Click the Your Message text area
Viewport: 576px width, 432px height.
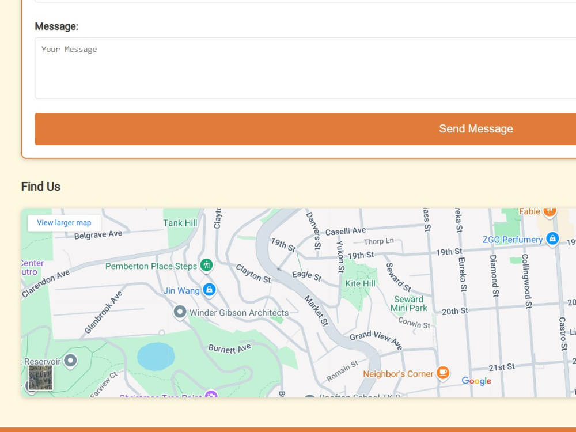305,68
